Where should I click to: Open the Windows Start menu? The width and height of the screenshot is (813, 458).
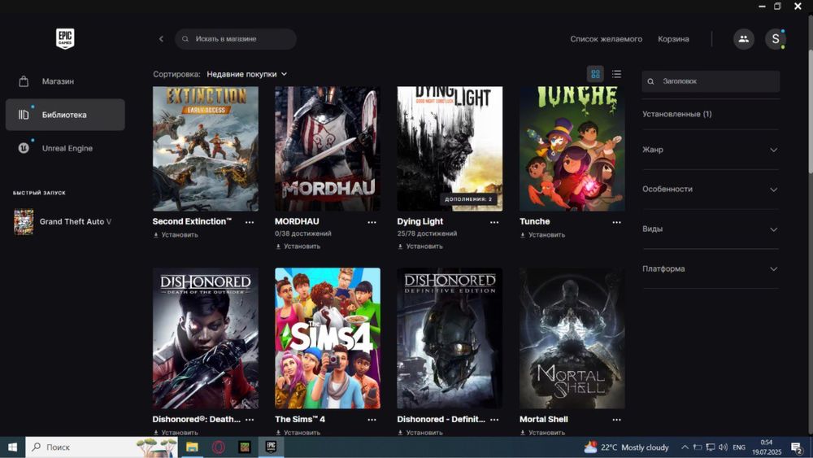(12, 447)
